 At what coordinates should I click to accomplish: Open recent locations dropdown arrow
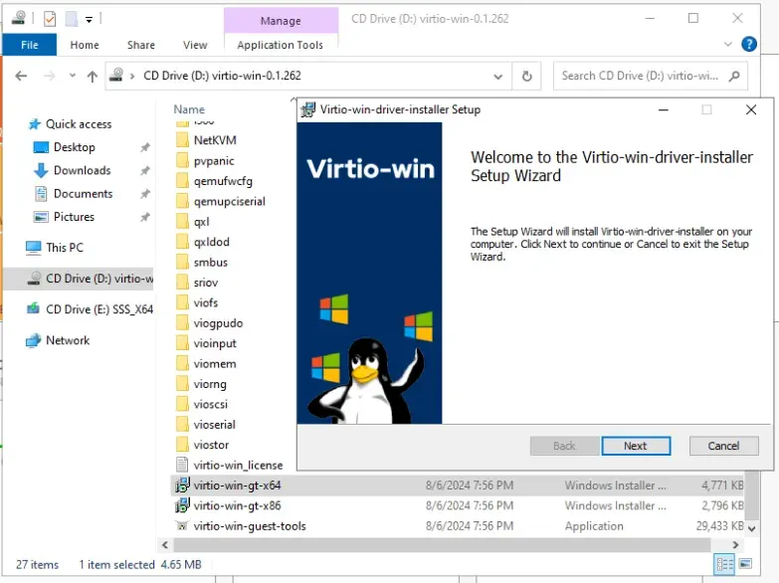click(x=73, y=76)
